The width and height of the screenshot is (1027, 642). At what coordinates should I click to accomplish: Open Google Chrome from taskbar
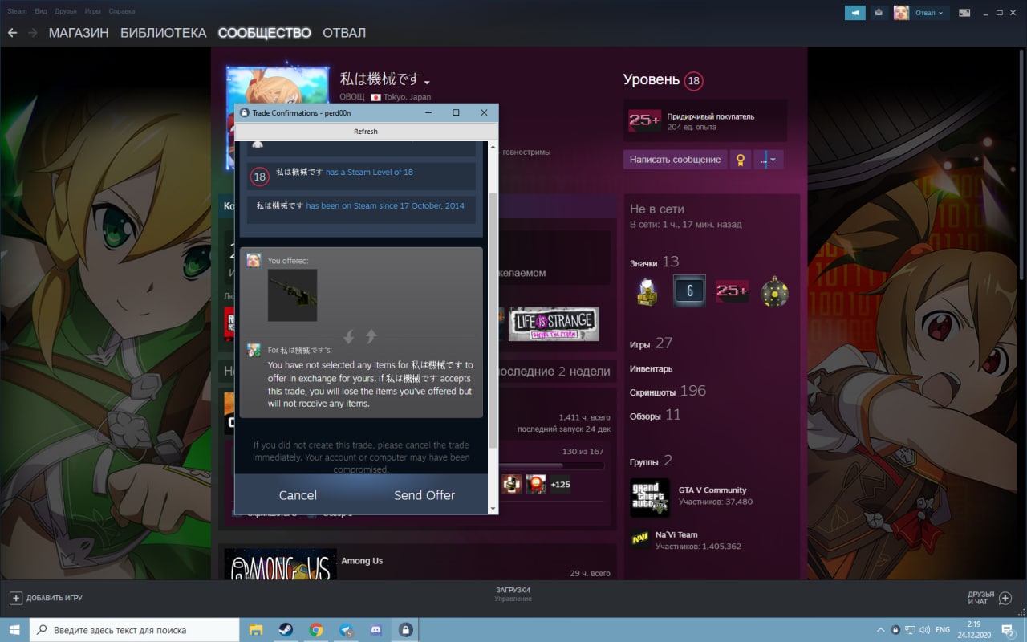pyautogui.click(x=316, y=630)
